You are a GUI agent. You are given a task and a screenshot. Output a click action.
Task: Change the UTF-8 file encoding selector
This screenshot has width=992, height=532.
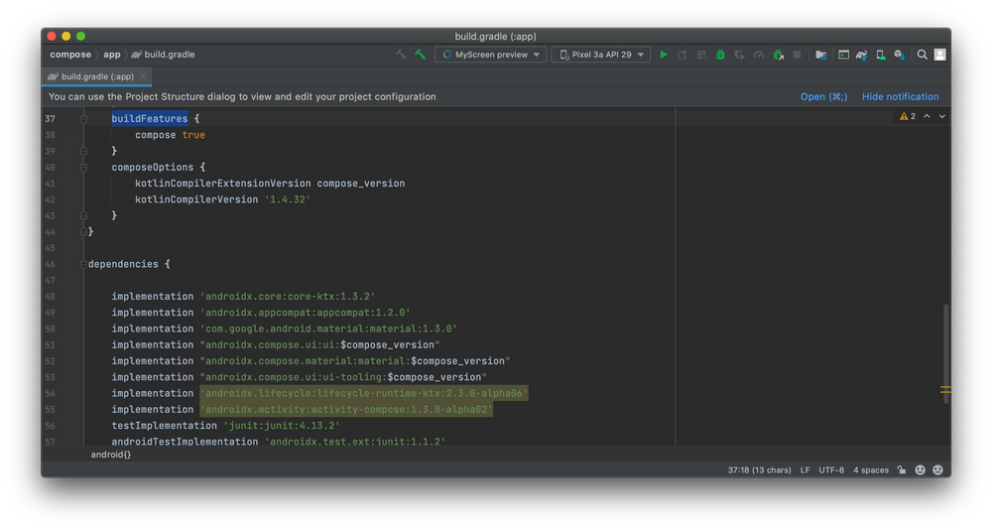point(831,470)
